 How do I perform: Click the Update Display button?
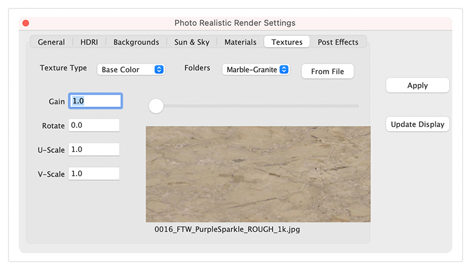pyautogui.click(x=417, y=125)
